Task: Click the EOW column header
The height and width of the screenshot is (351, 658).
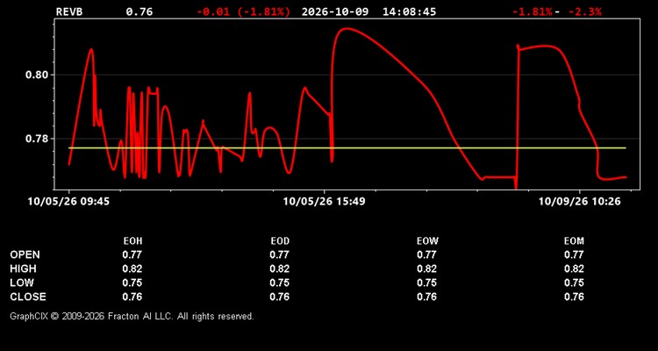Action: point(427,241)
